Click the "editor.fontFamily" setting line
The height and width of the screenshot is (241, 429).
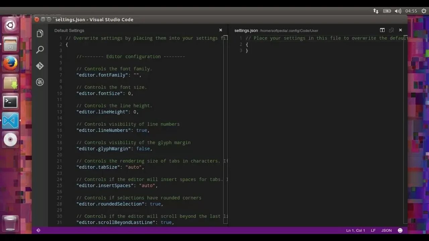tap(109, 75)
